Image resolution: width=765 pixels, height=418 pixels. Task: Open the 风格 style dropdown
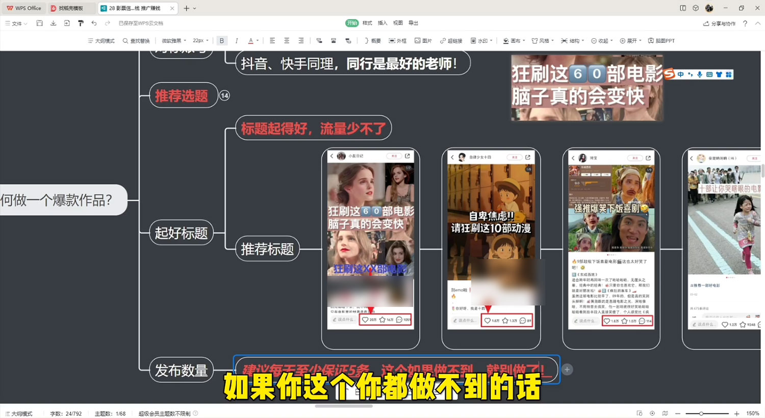541,40
